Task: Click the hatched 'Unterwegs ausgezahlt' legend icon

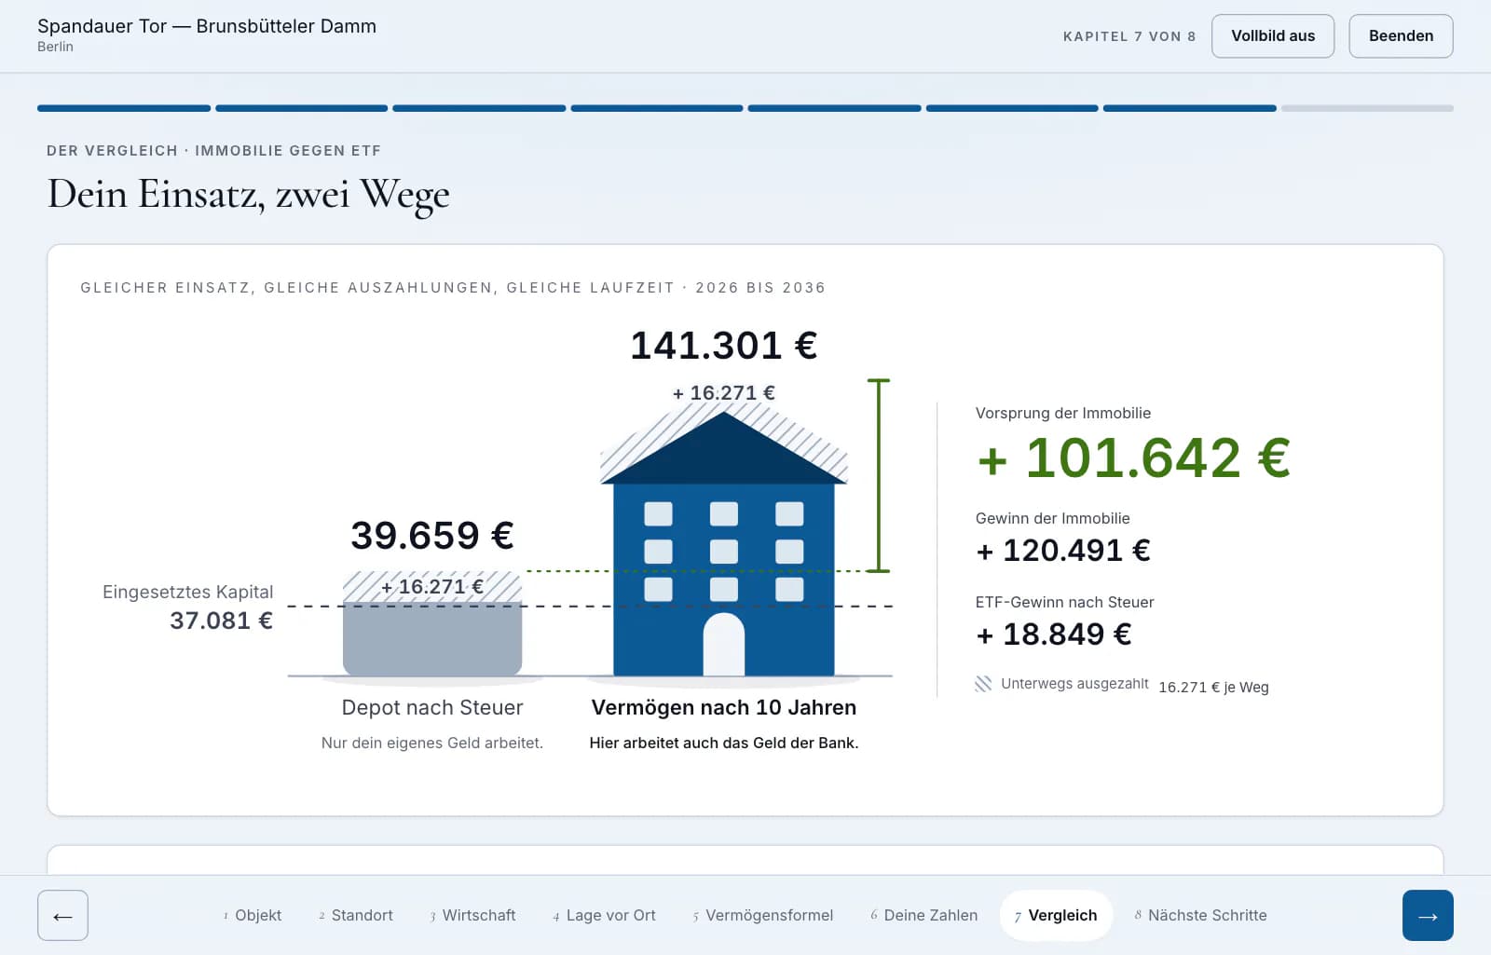Action: [x=983, y=684]
